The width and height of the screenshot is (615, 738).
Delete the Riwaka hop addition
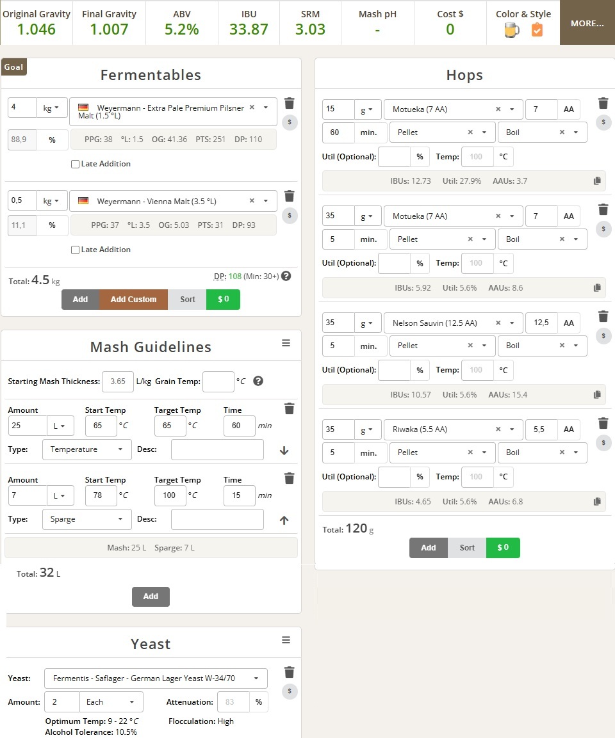(x=603, y=423)
